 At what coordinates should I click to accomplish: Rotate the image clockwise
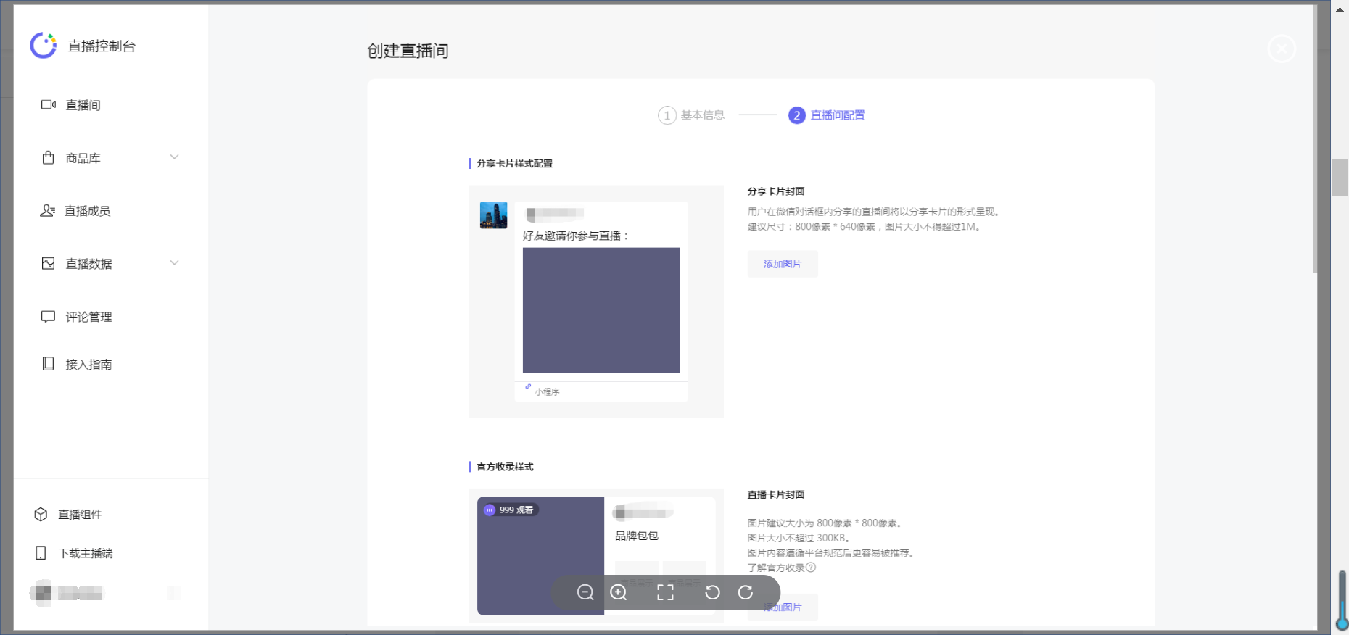746,592
